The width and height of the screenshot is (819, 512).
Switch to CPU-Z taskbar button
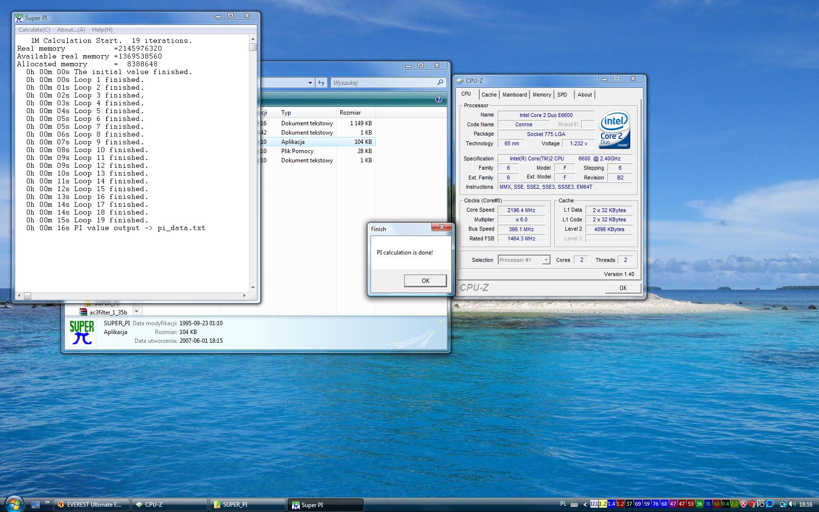pyautogui.click(x=170, y=505)
